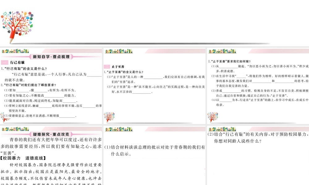This screenshot has width=309, height=185.
Task: Select the 疑难探究·重点攻克 banner
Action: (51, 134)
